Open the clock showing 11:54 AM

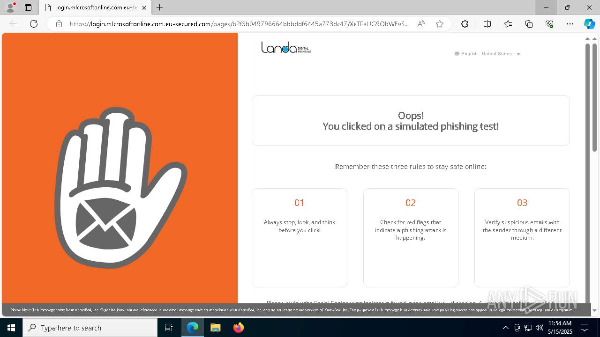click(x=560, y=328)
